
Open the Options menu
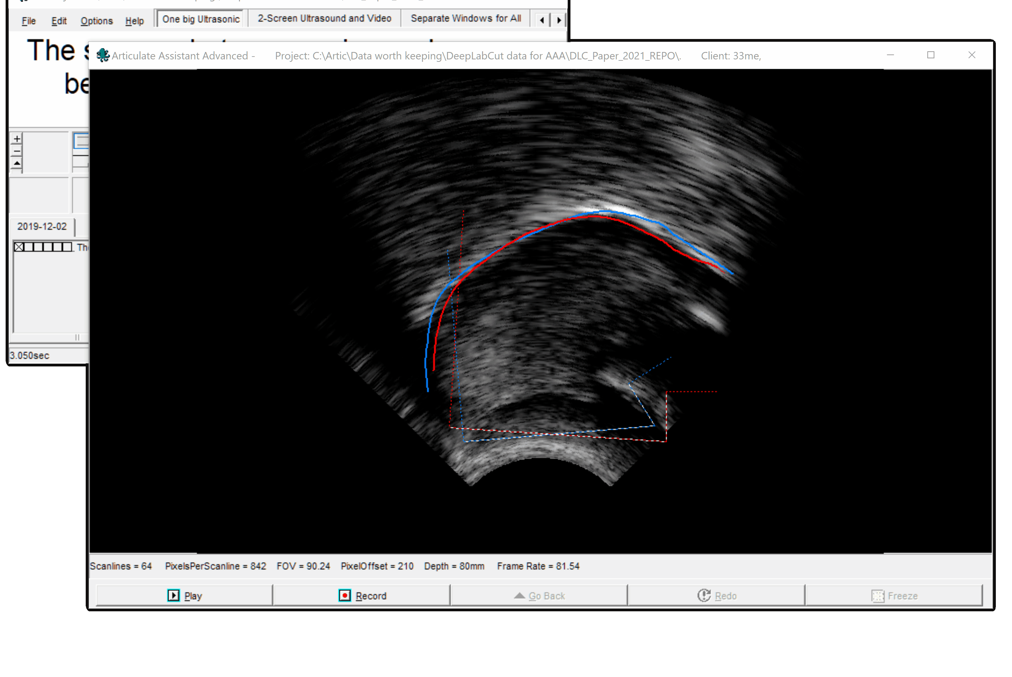tap(96, 21)
